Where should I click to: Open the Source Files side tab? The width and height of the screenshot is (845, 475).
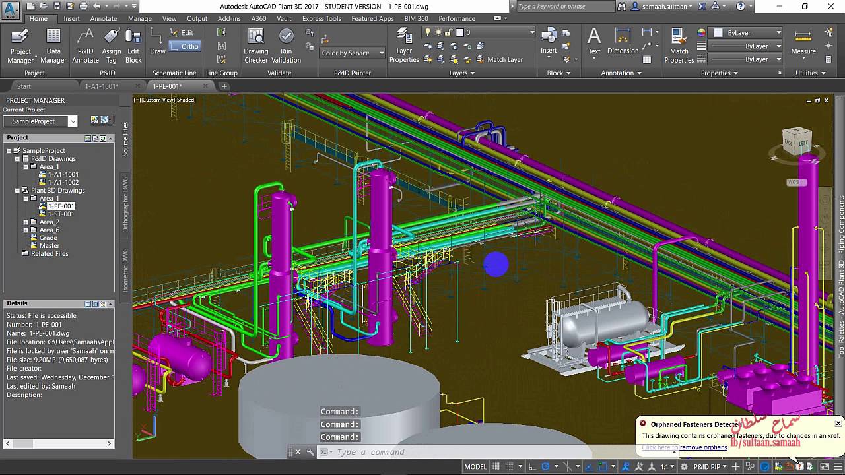click(125, 139)
